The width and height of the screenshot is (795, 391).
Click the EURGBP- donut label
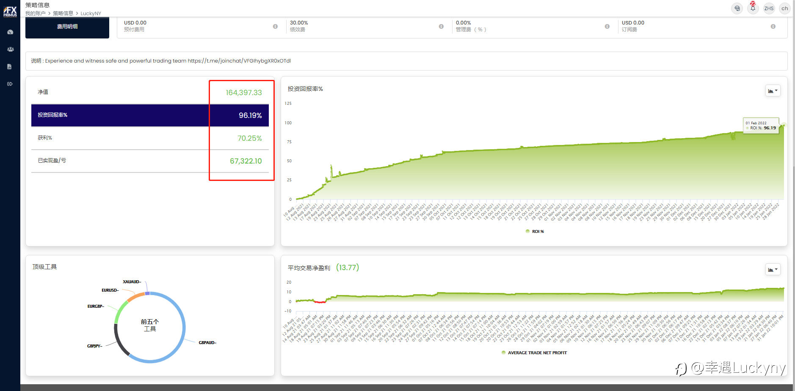(x=96, y=306)
